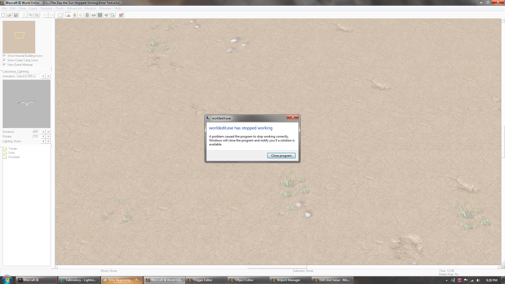505x284 pixels.
Task: Open the Module menu
Action: (x=90, y=8)
